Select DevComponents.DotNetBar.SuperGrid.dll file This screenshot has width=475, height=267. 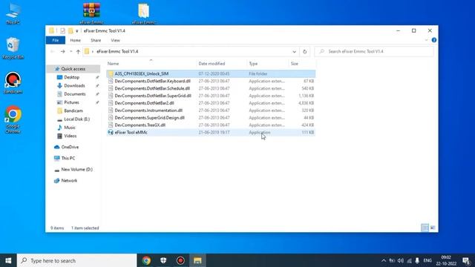(x=211, y=96)
